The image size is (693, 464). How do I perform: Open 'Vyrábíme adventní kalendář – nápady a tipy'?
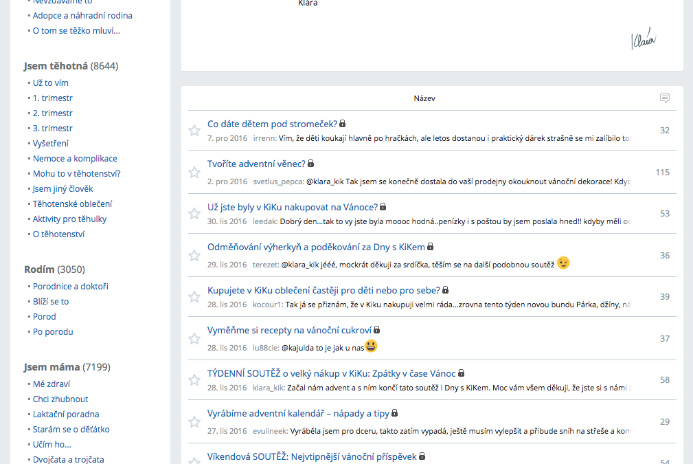pyautogui.click(x=298, y=413)
